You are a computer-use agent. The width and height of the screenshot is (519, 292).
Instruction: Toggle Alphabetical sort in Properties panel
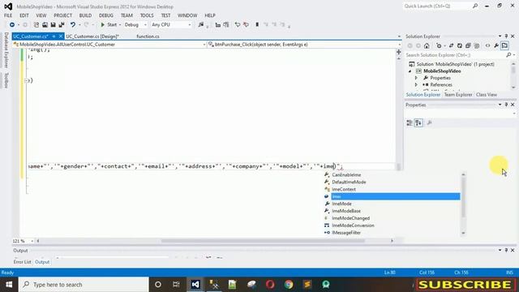click(418, 122)
